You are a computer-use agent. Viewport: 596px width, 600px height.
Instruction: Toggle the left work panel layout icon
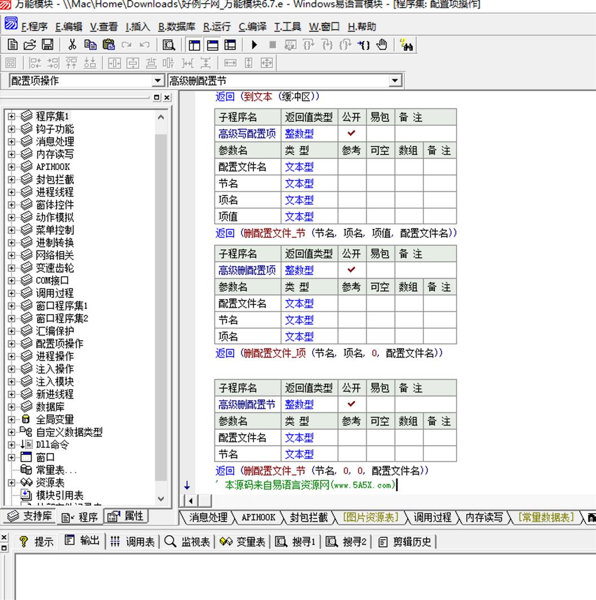[194, 45]
